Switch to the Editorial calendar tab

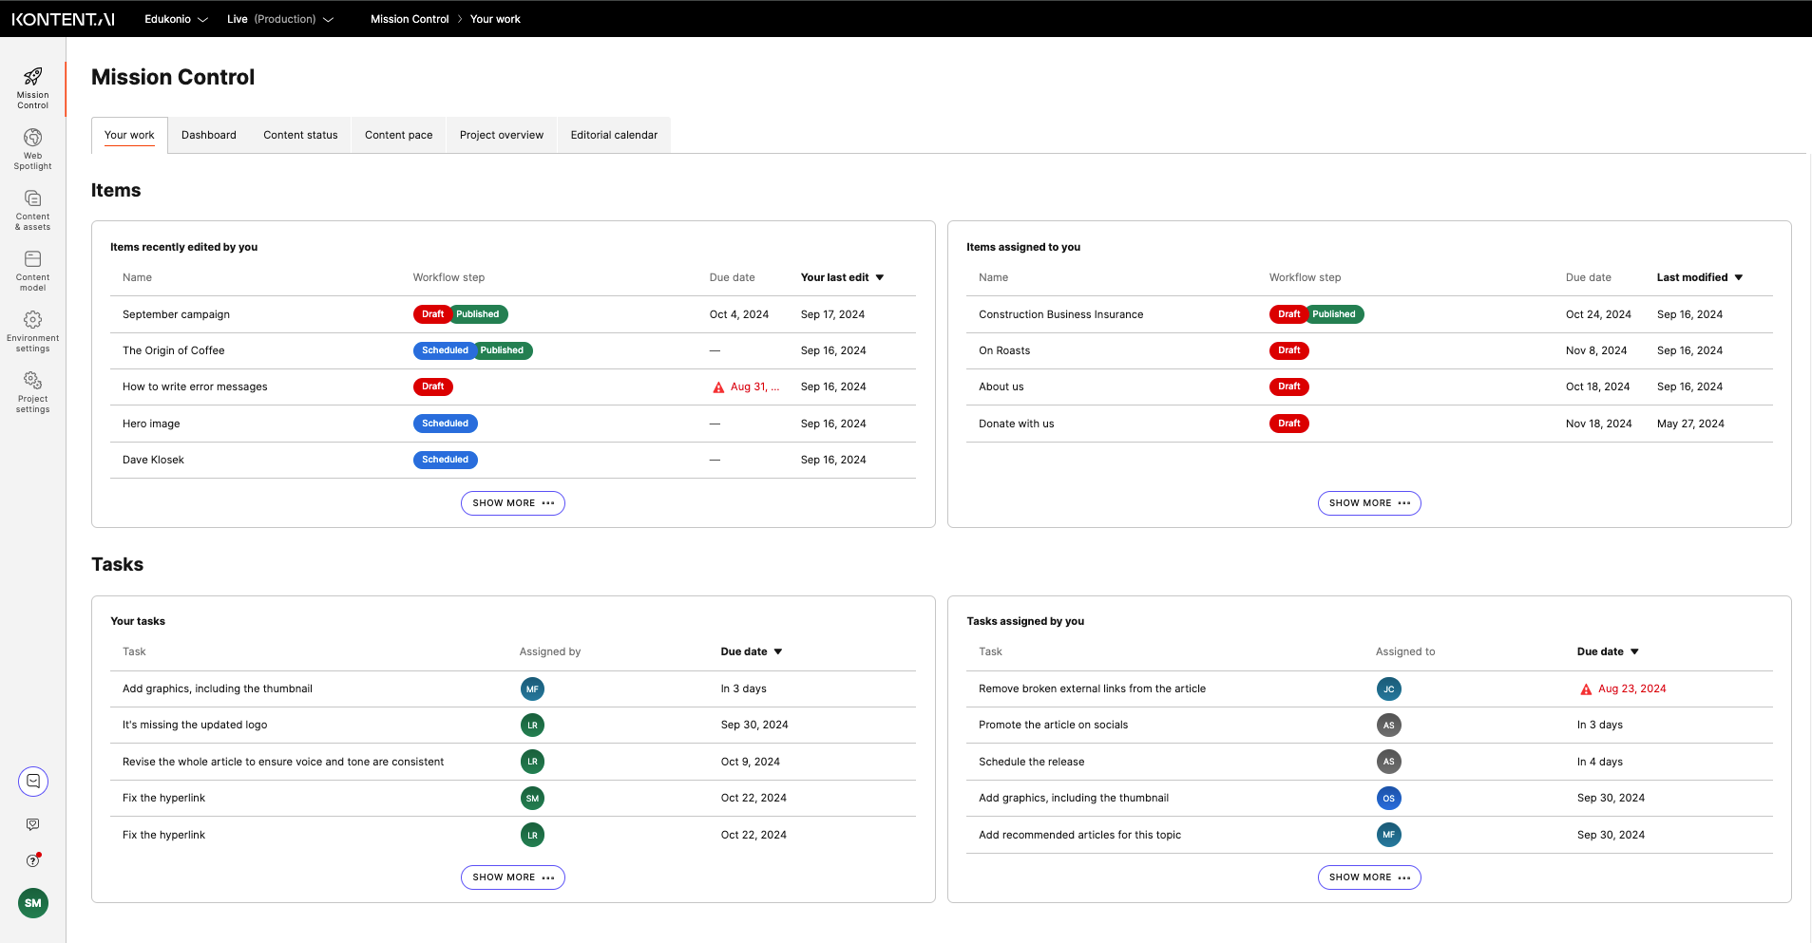tap(613, 135)
